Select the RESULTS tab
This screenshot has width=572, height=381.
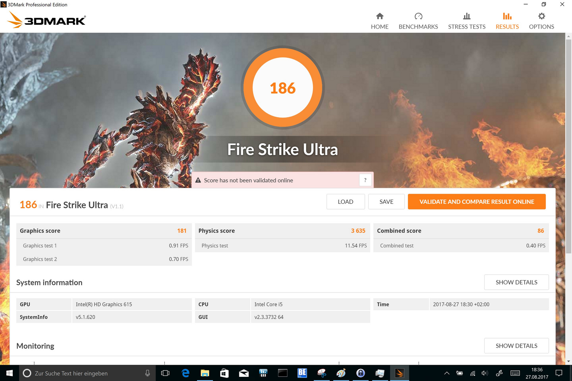507,21
